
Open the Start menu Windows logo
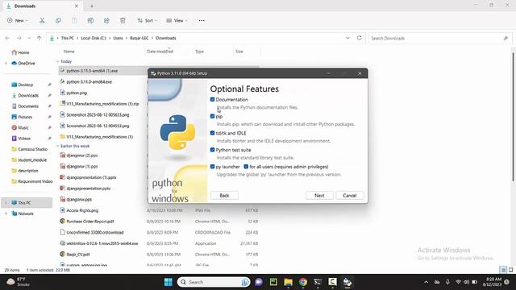point(169,282)
